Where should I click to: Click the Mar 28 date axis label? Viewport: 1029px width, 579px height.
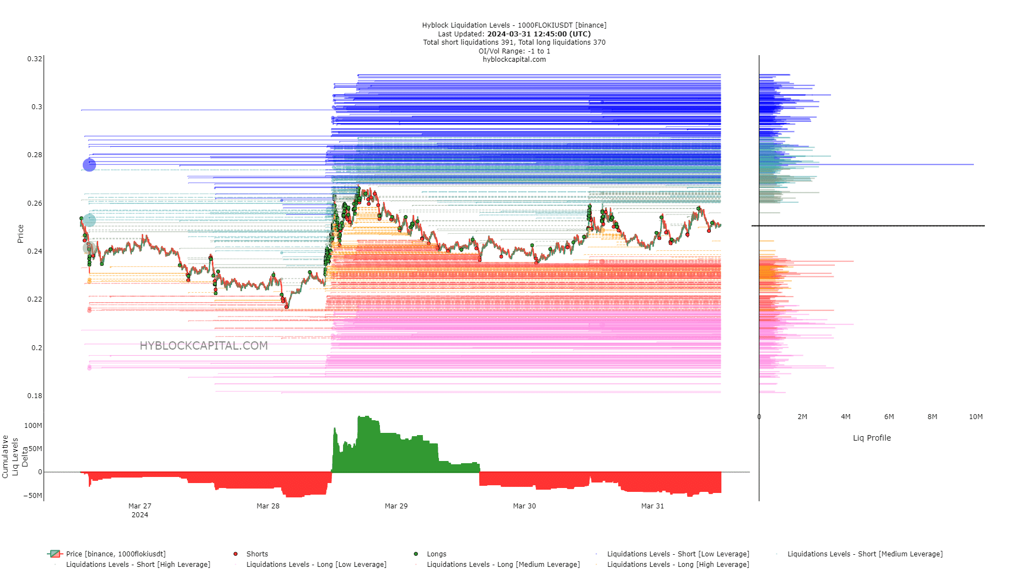[268, 506]
